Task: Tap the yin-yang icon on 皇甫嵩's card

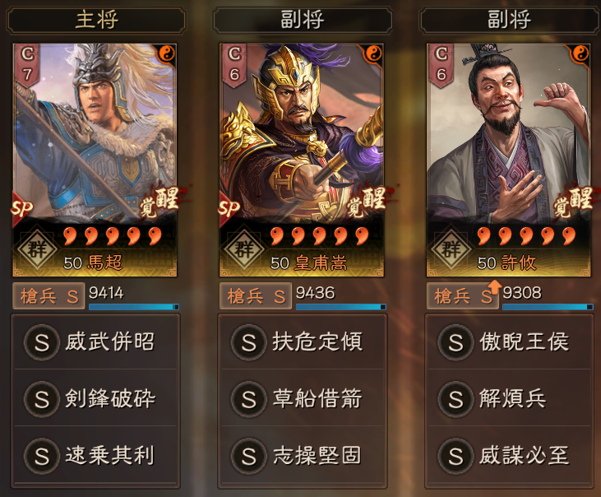Action: (374, 53)
